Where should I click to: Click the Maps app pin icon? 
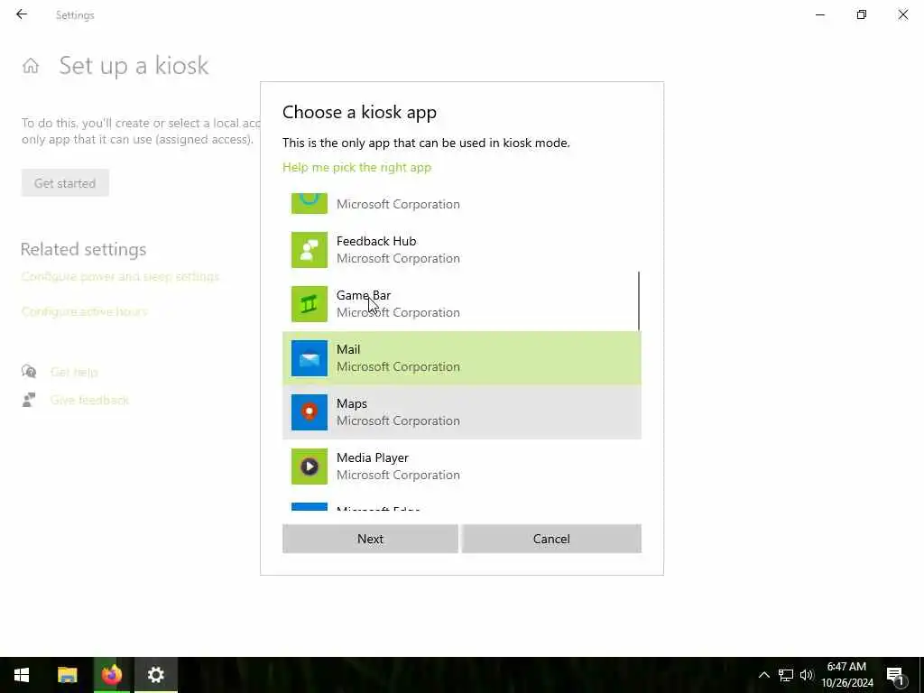click(310, 412)
